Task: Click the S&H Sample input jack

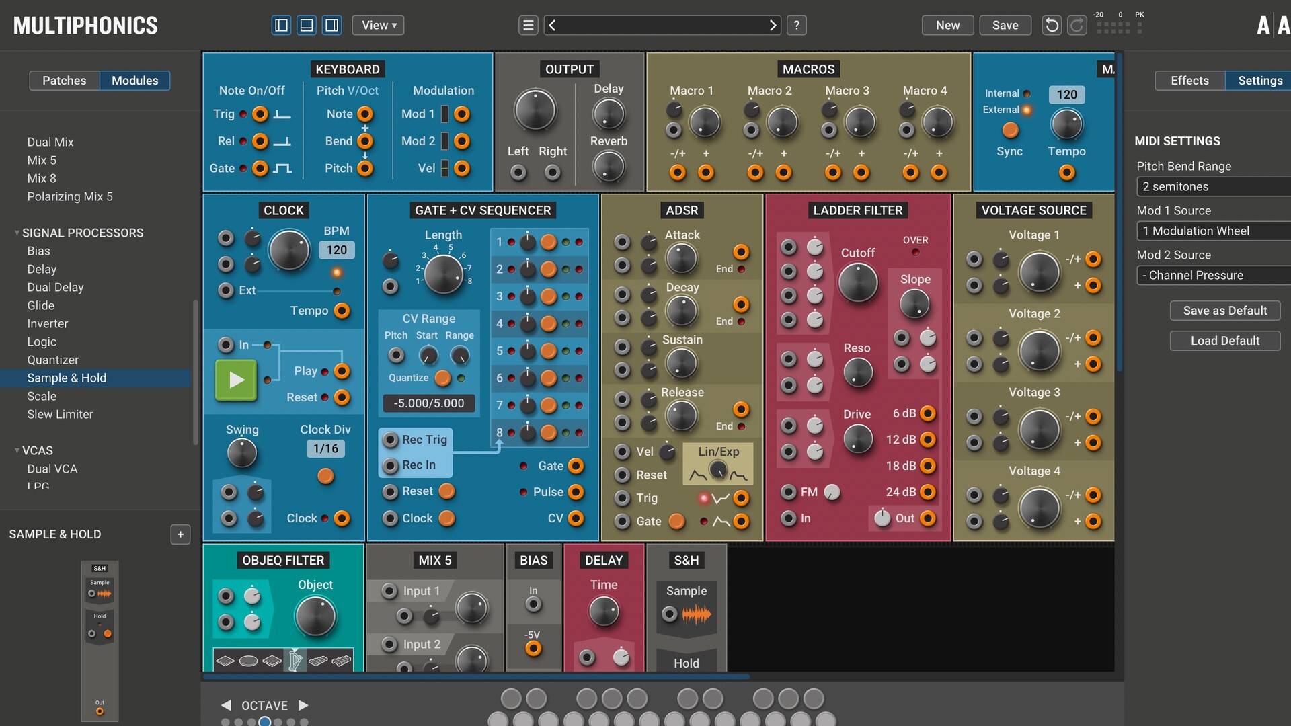Action: (x=670, y=614)
